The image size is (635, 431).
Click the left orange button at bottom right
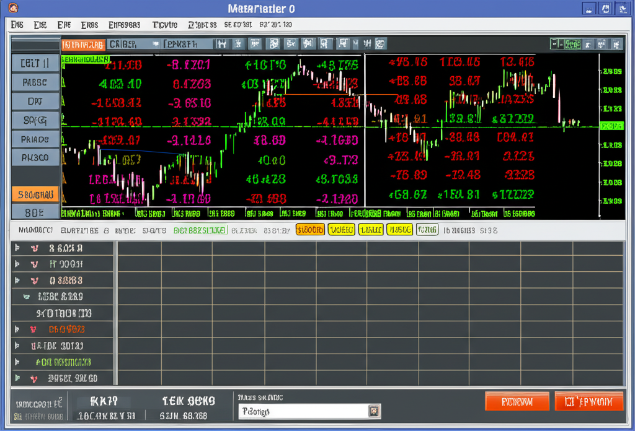[x=517, y=402]
